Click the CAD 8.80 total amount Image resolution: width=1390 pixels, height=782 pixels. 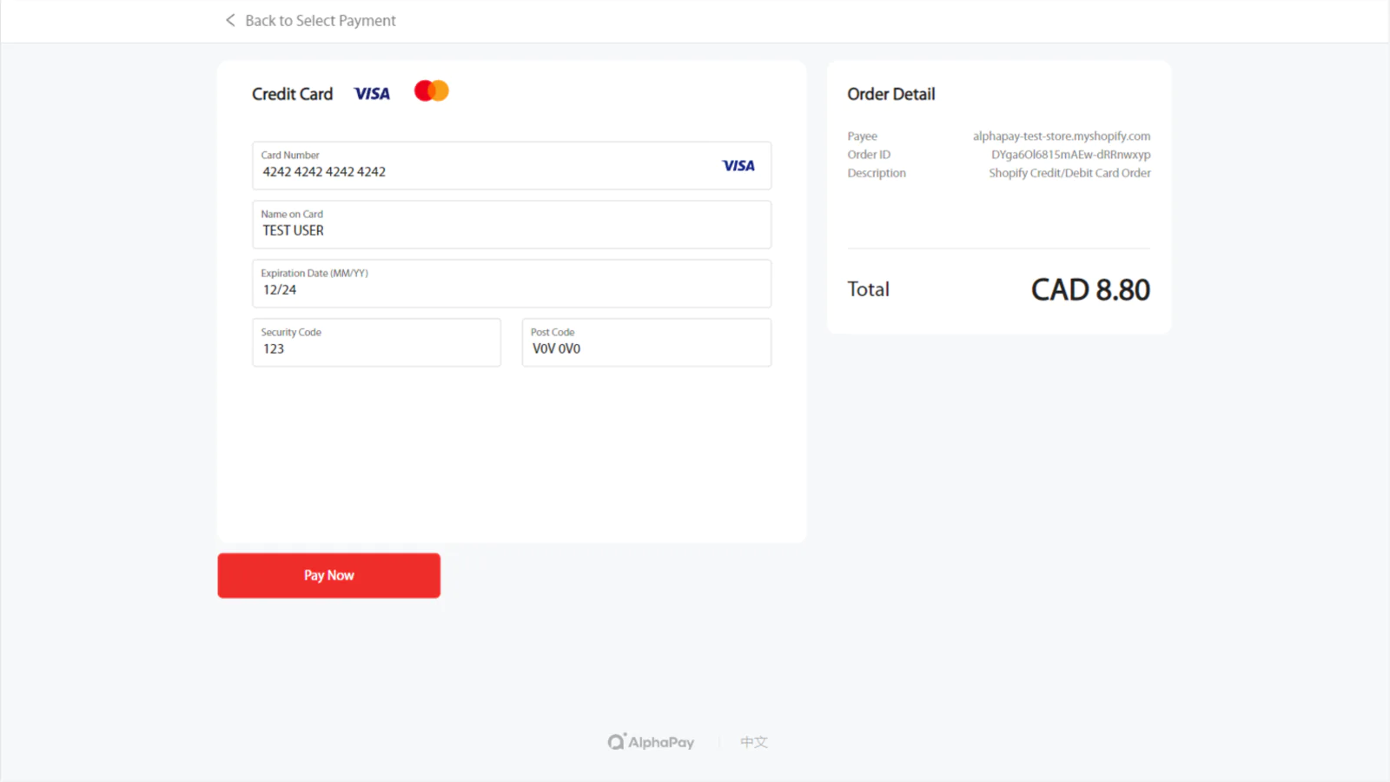point(1090,289)
